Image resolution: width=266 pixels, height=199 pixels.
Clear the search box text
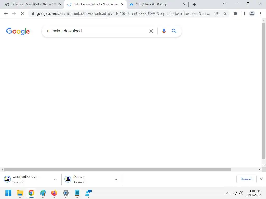pyautogui.click(x=151, y=31)
